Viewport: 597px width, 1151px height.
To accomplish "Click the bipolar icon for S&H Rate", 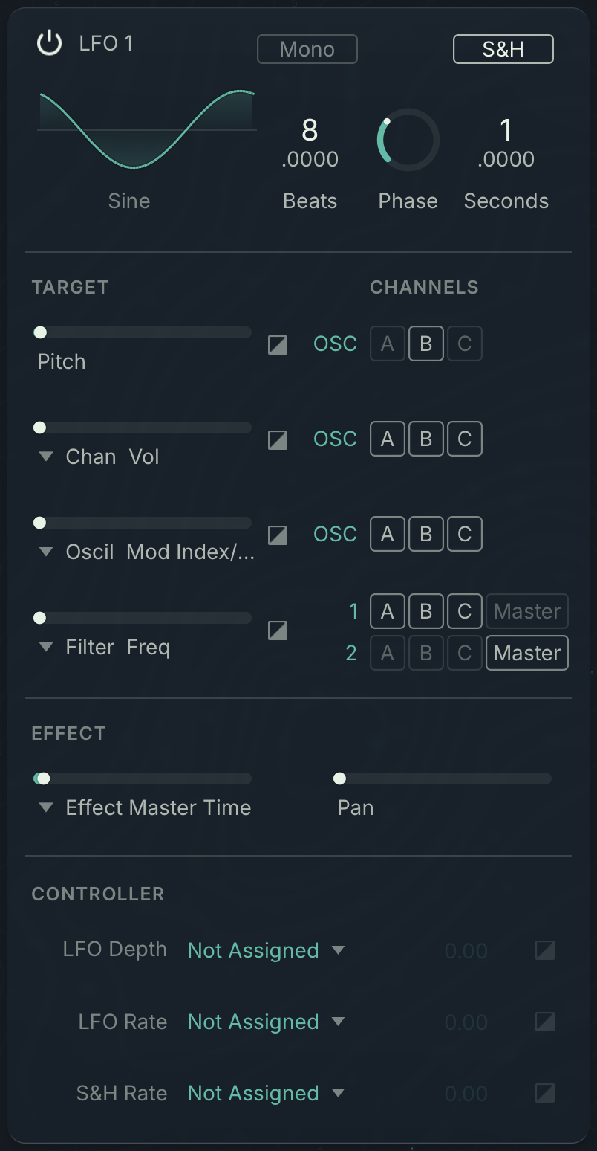I will coord(544,1092).
